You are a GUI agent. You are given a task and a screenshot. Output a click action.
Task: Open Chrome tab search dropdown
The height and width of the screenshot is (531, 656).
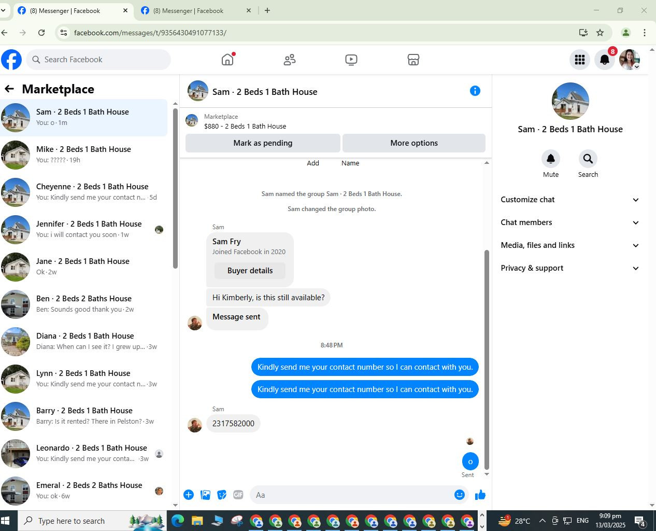tap(3, 10)
